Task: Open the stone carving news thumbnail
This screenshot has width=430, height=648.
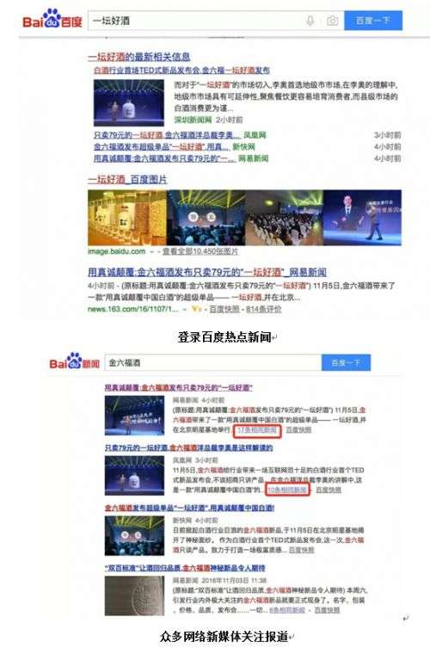Action: (x=135, y=596)
